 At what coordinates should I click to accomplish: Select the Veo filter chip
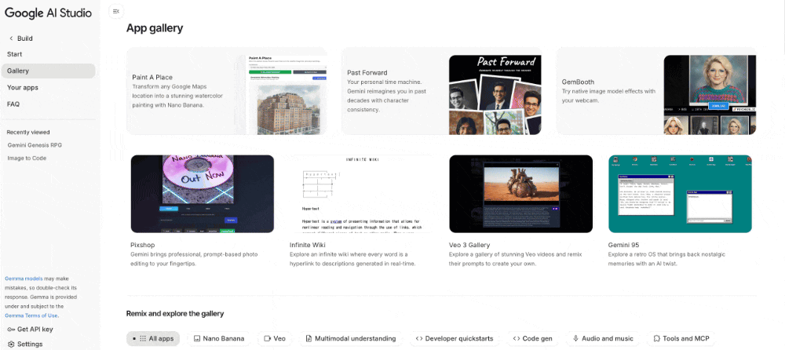point(274,338)
